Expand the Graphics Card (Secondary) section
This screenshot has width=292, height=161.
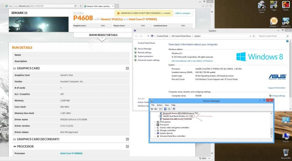tap(127, 139)
